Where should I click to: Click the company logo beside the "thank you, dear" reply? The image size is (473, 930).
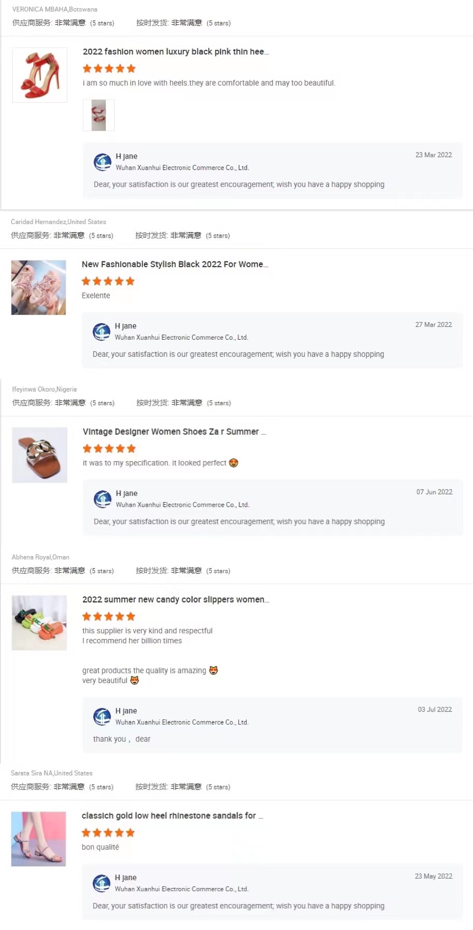click(x=102, y=716)
